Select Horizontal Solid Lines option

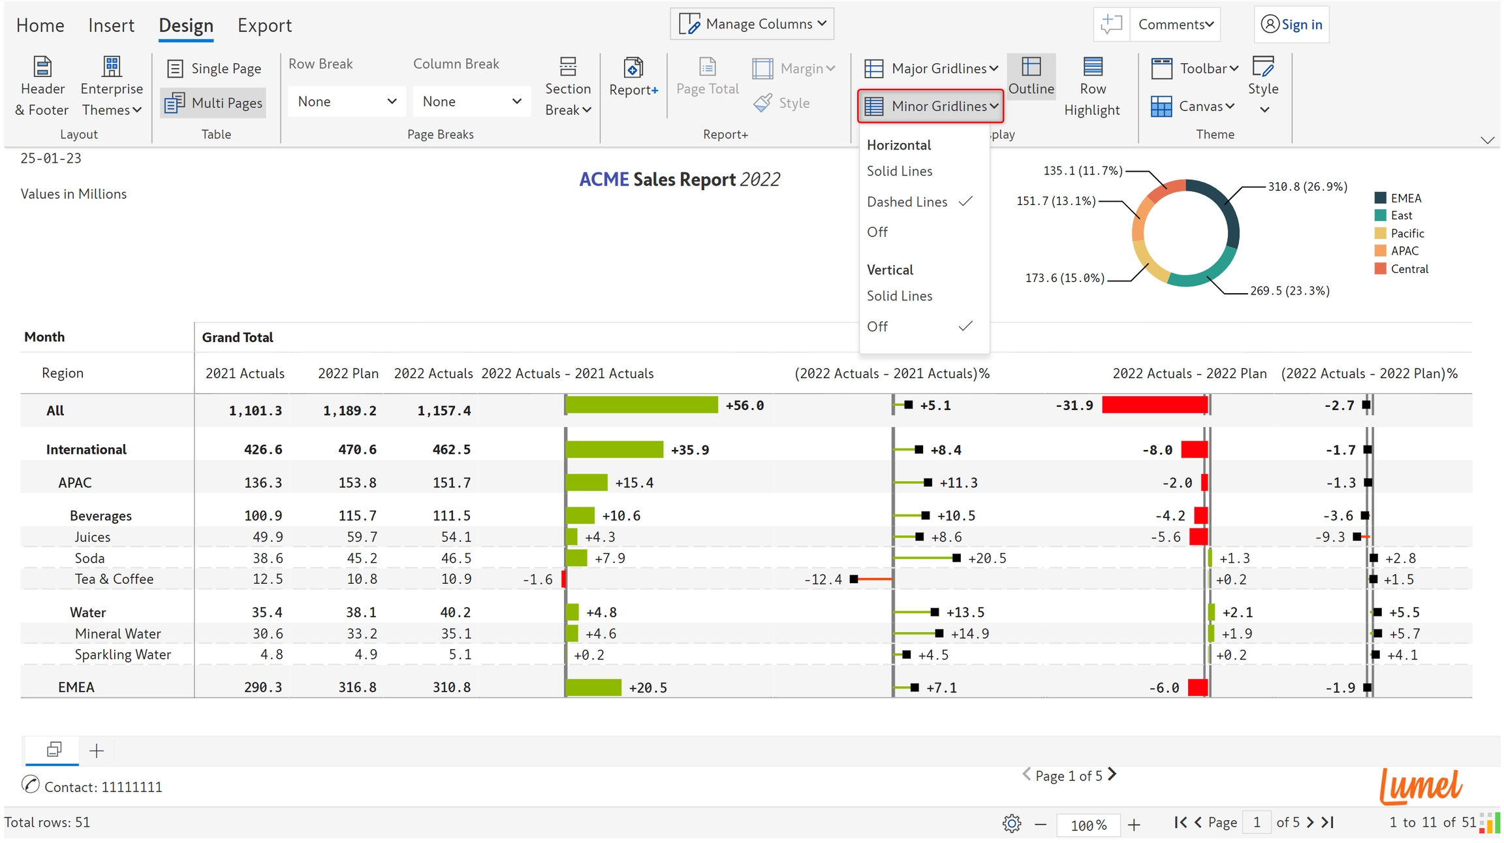tap(899, 171)
